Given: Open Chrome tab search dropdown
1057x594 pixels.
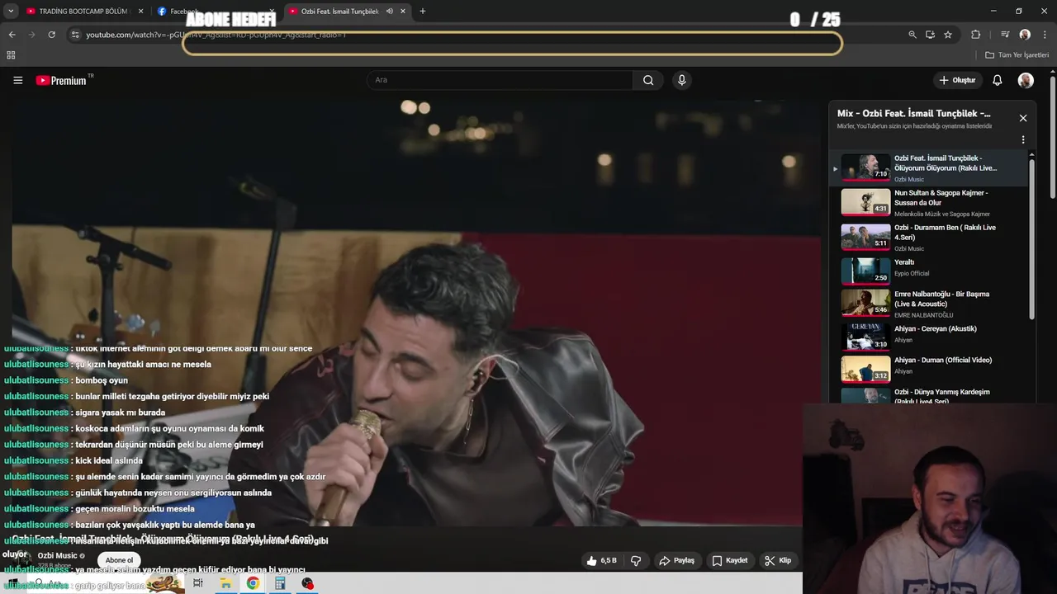Looking at the screenshot, I should [11, 11].
